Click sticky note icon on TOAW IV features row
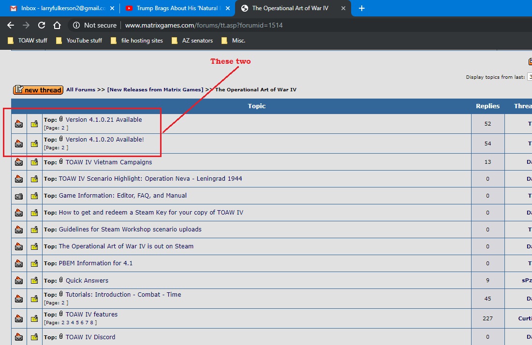The image size is (532, 345). [x=34, y=319]
